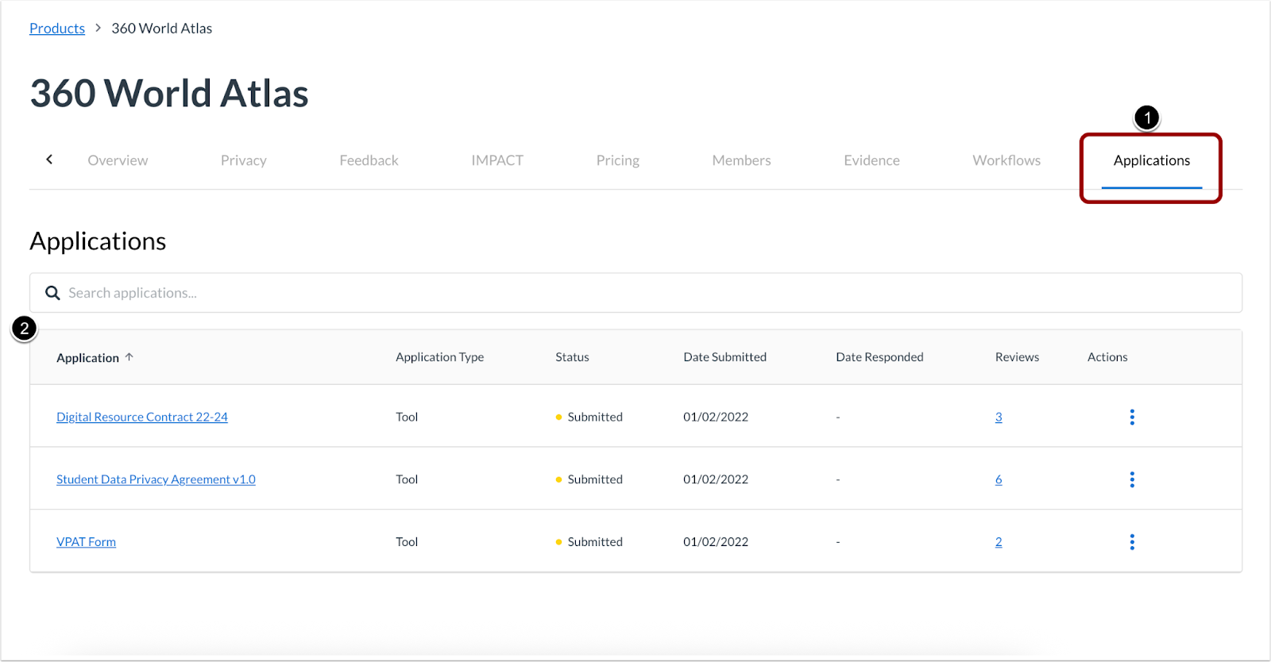The height and width of the screenshot is (662, 1271).
Task: Open the Evidence tab
Action: (871, 160)
